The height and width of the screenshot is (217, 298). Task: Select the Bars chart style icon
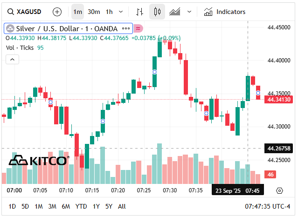point(139,12)
